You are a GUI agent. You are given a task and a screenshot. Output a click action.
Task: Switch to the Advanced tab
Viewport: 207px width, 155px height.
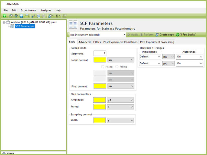click(84, 42)
